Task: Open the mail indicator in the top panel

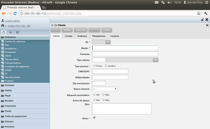Action: point(156,2)
